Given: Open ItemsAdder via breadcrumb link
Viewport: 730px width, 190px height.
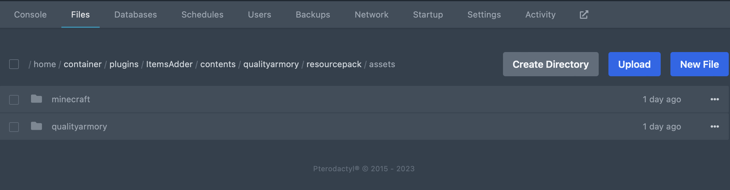Looking at the screenshot, I should (x=169, y=64).
